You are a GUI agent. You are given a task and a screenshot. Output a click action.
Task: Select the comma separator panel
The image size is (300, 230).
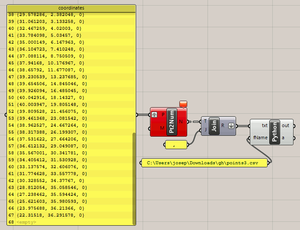tap(176, 145)
